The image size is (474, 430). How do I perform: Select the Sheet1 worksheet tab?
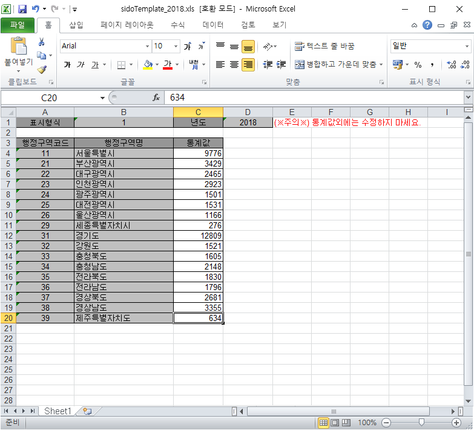pyautogui.click(x=58, y=411)
